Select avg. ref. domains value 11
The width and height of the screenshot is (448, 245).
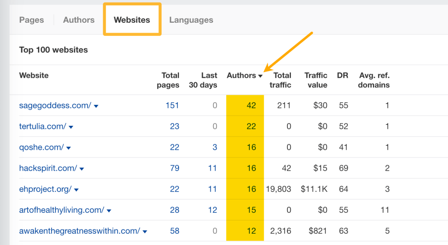point(385,210)
